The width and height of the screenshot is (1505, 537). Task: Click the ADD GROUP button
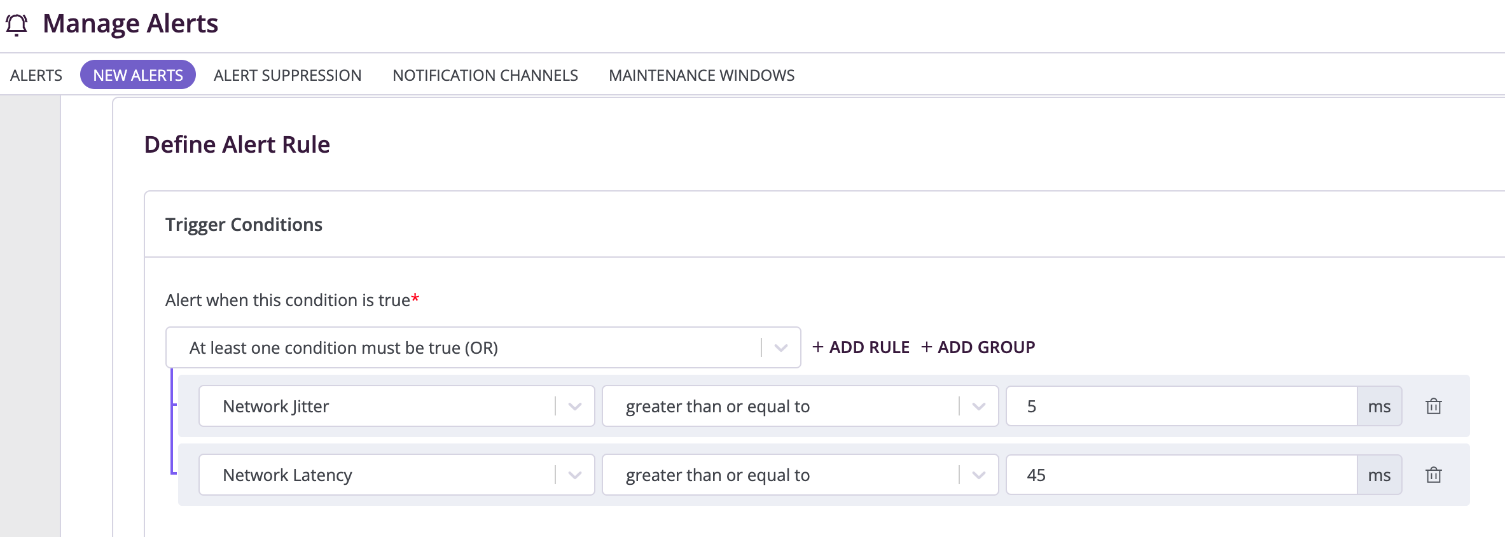click(978, 347)
